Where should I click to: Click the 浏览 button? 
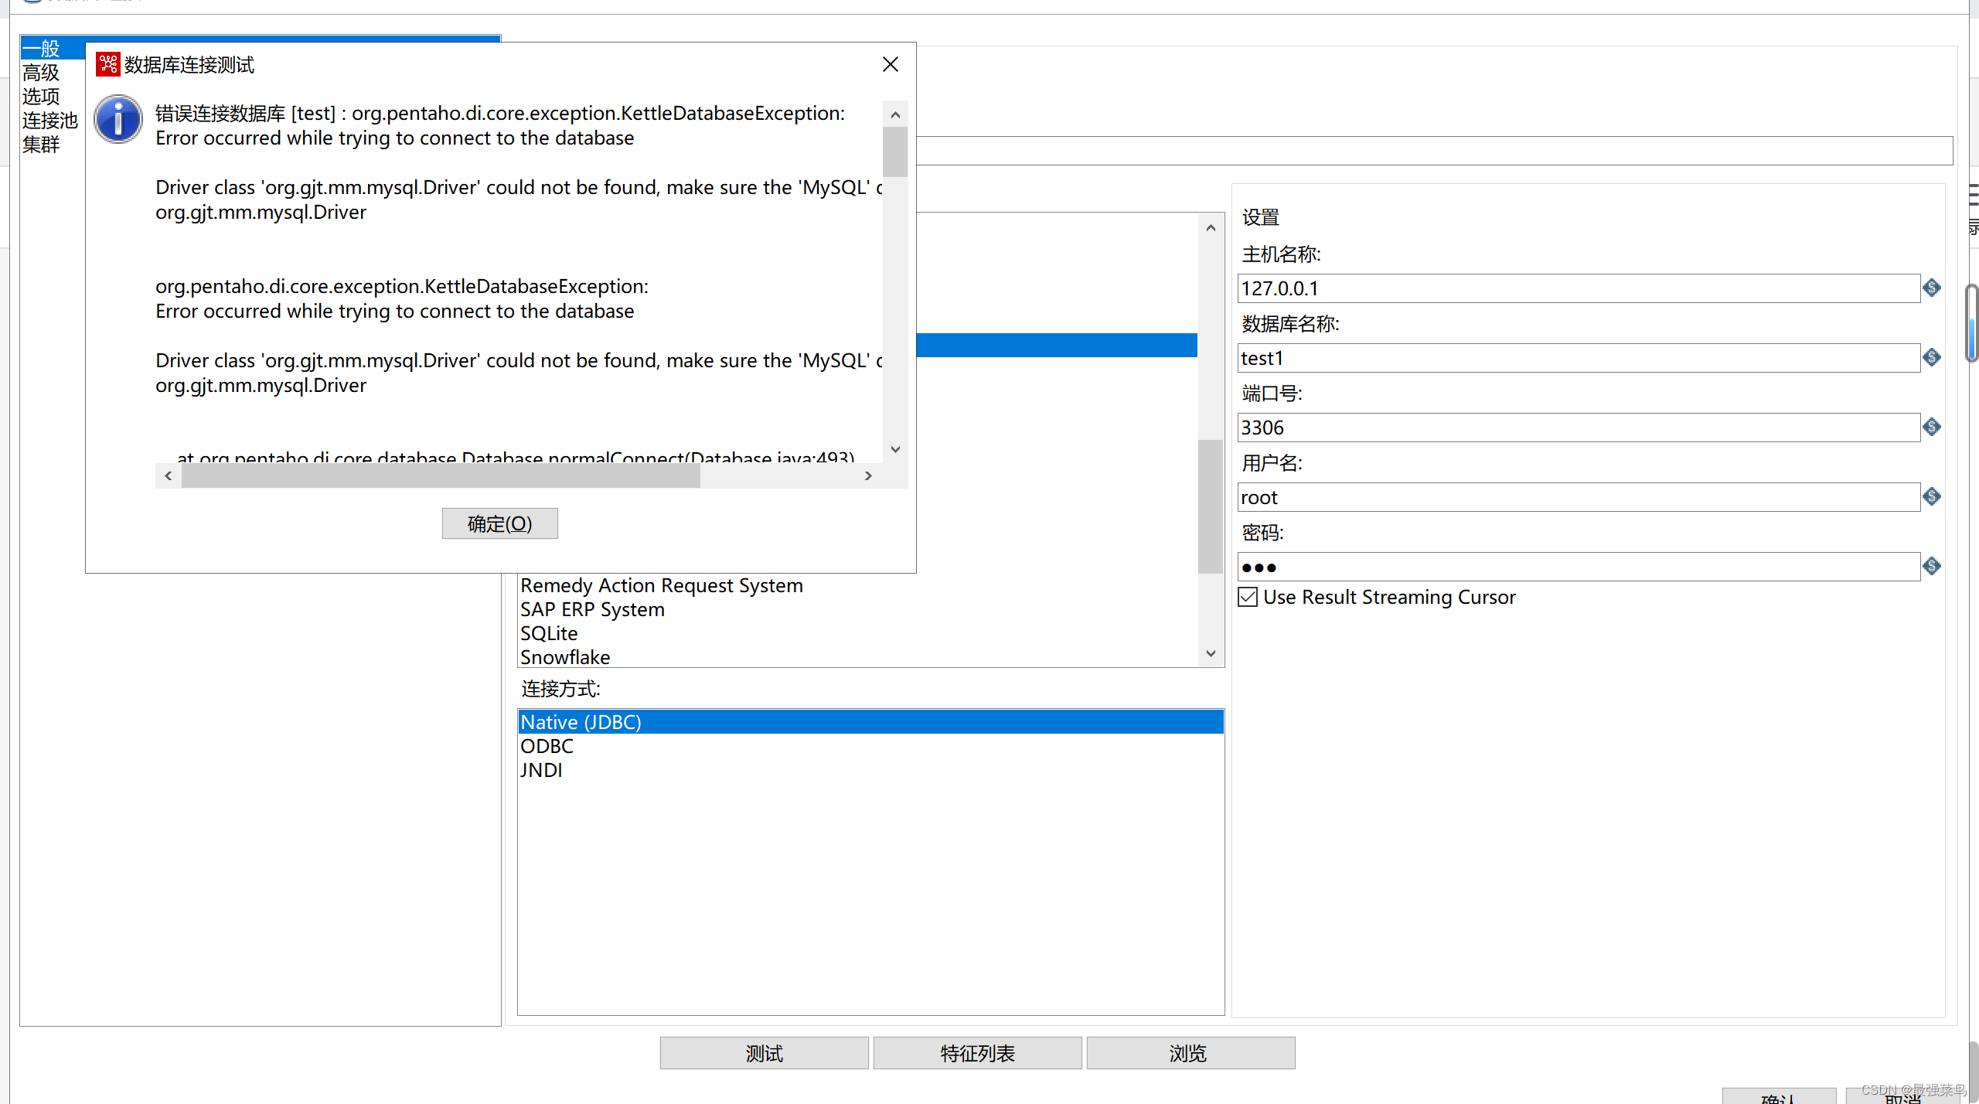1190,1053
